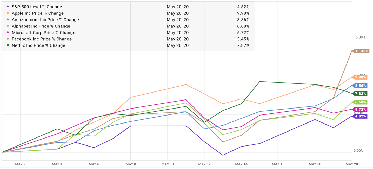
Task: Click the orange 9.98% end-of-line flag
Action: coord(360,77)
